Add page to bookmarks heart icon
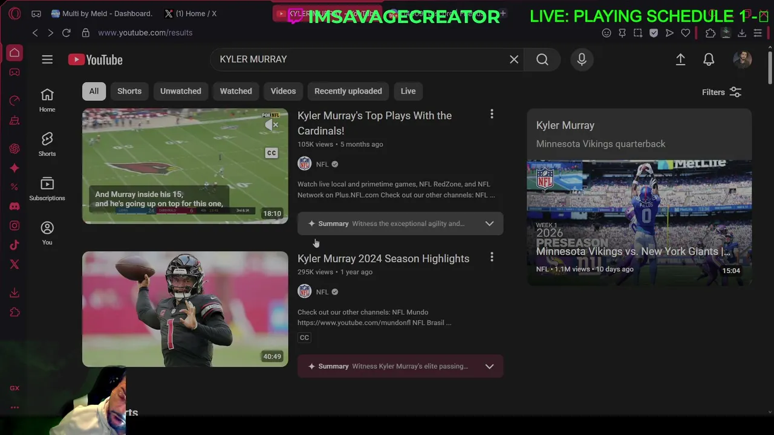The image size is (774, 435). pos(685,33)
